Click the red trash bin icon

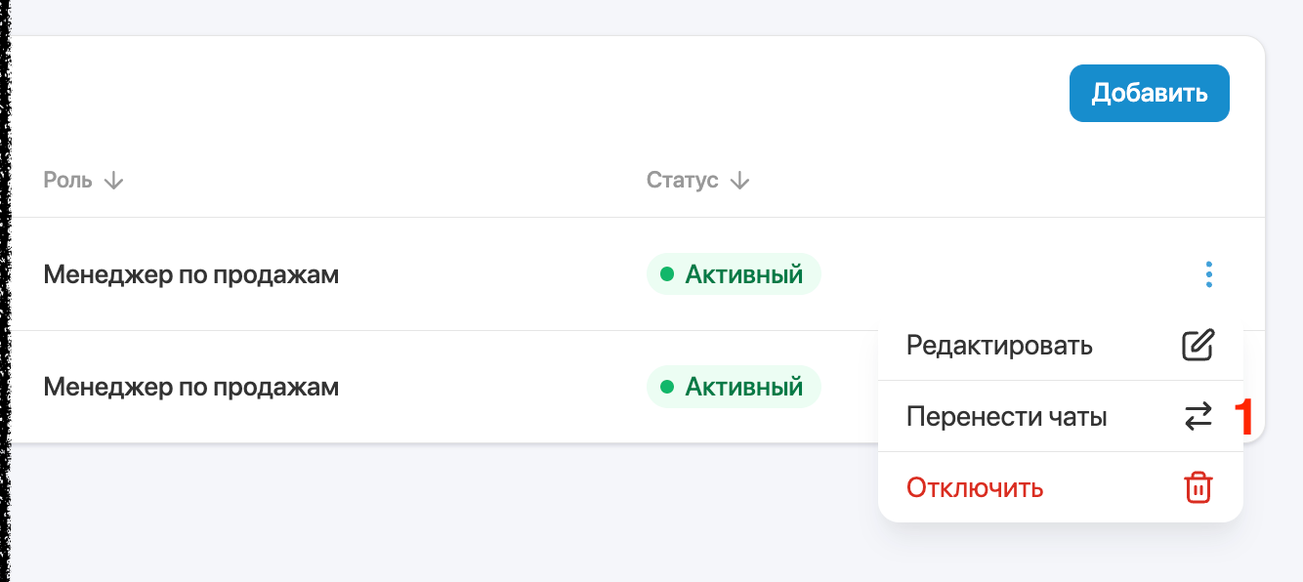1198,487
